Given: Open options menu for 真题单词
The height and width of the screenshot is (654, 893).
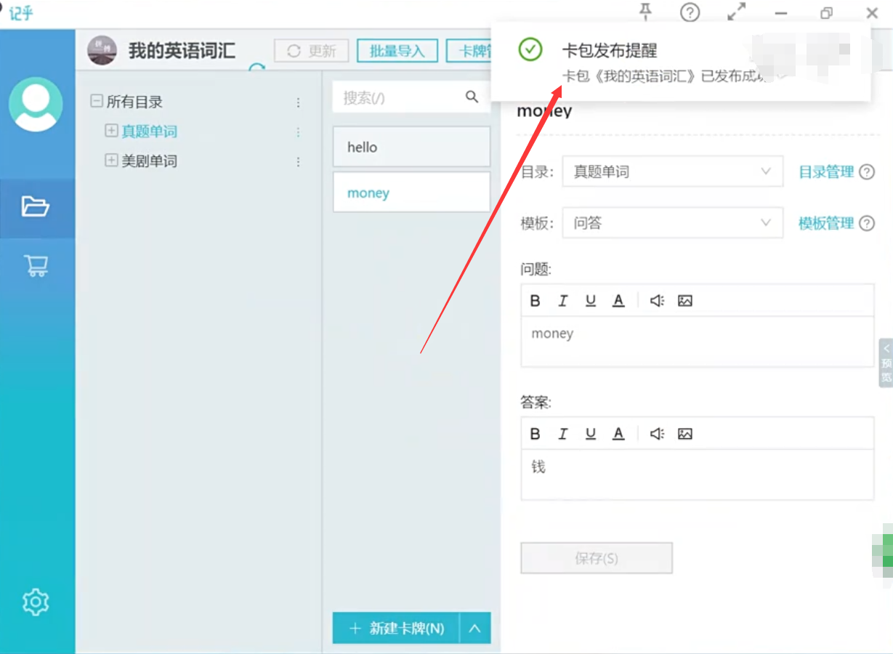Looking at the screenshot, I should click(298, 132).
